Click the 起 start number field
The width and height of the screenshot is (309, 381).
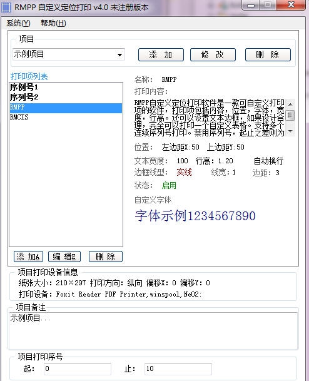(x=78, y=369)
